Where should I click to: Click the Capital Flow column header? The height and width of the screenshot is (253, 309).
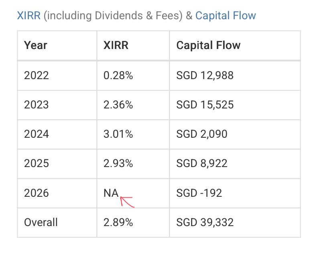[x=208, y=45]
